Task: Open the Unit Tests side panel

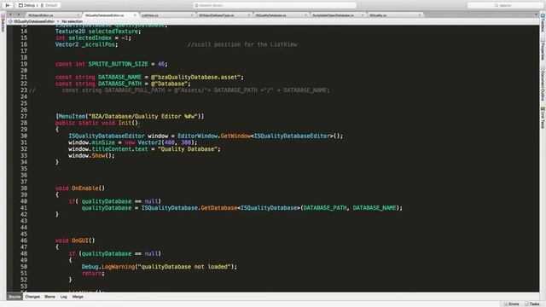Action: pyautogui.click(x=543, y=118)
